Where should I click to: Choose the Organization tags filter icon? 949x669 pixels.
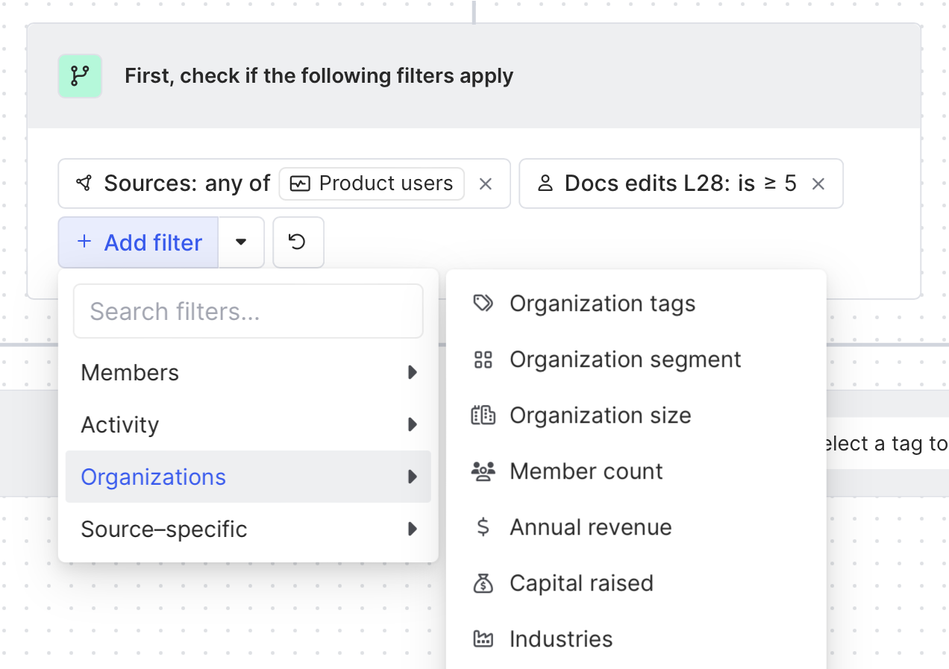click(x=483, y=304)
